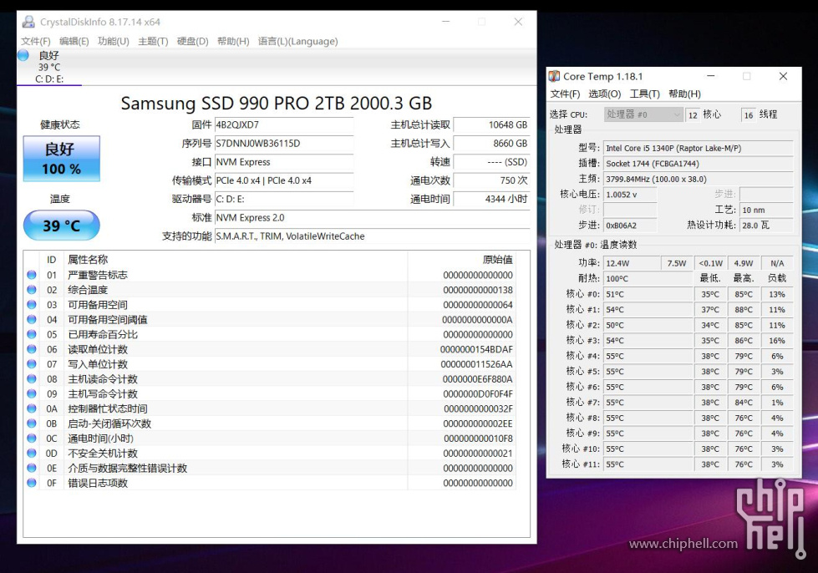Open the 主题(T) menu in CrystalDiskInfo

click(153, 41)
